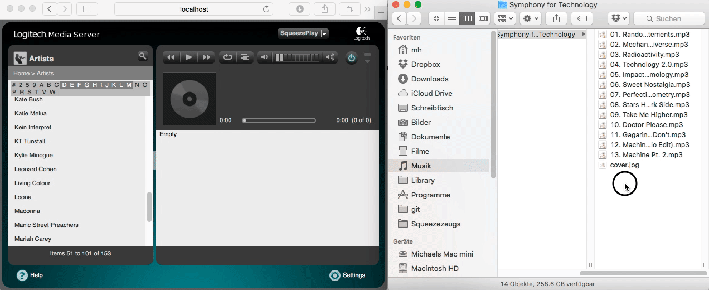Click the Finder Suchen search field
The width and height of the screenshot is (709, 290).
tap(669, 18)
